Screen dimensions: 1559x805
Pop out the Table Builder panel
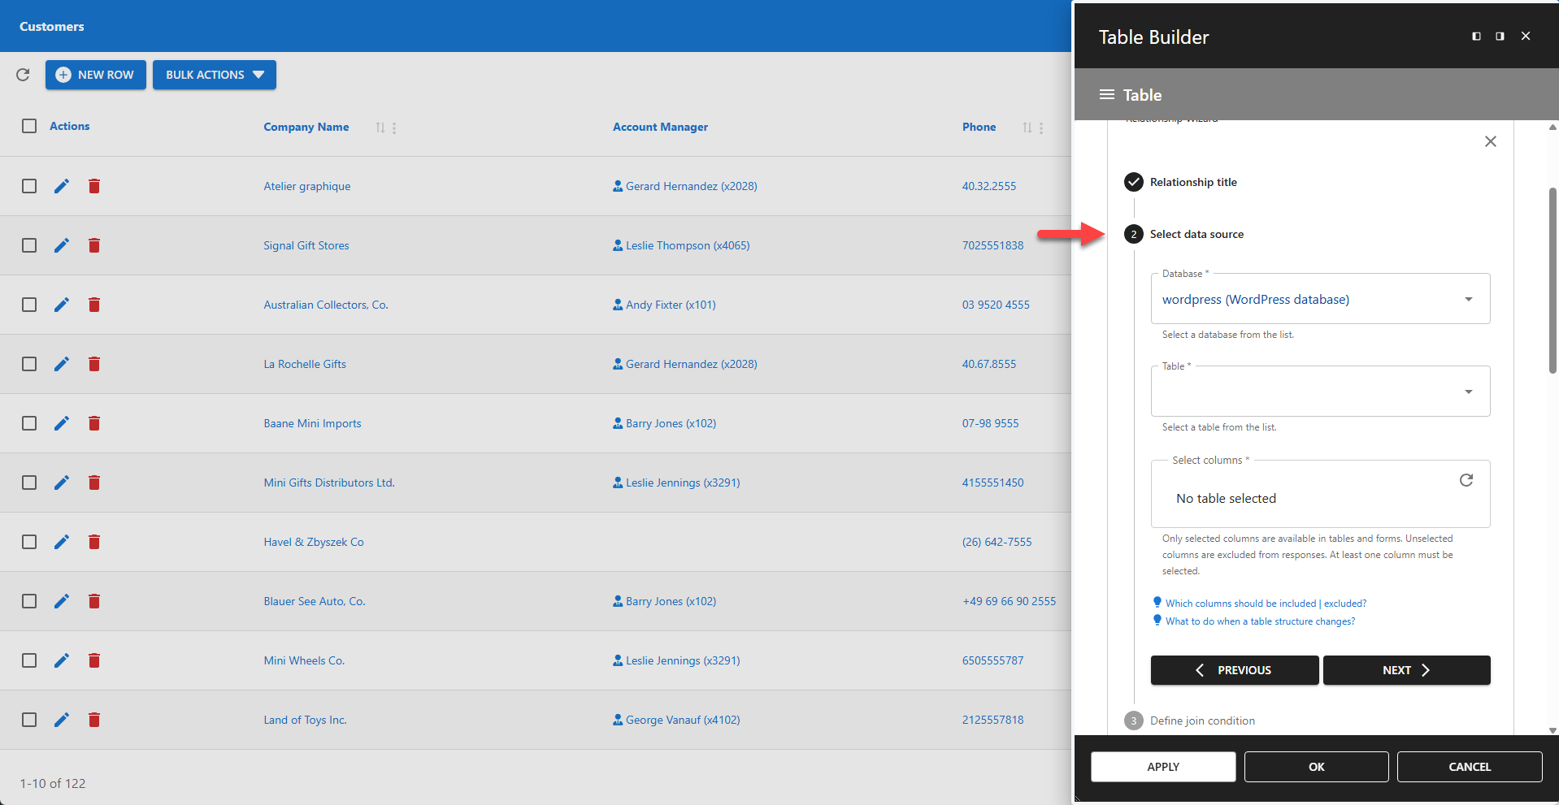1500,36
